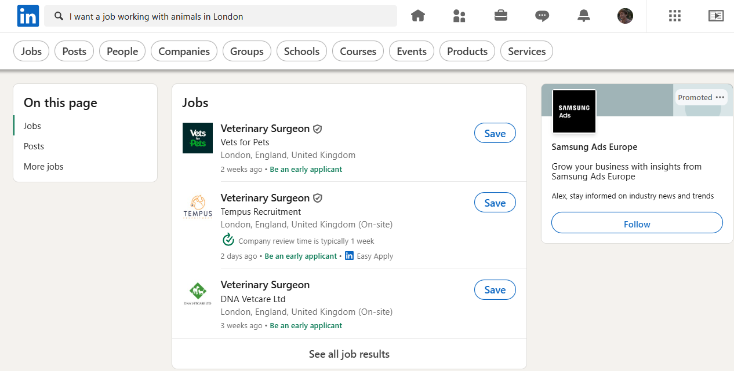Open Messaging chat bubble icon
Viewport: 734px width, 371px height.
coord(542,16)
